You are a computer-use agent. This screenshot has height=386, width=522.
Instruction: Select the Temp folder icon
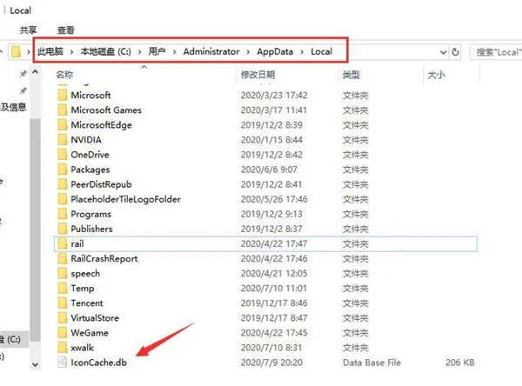(63, 288)
